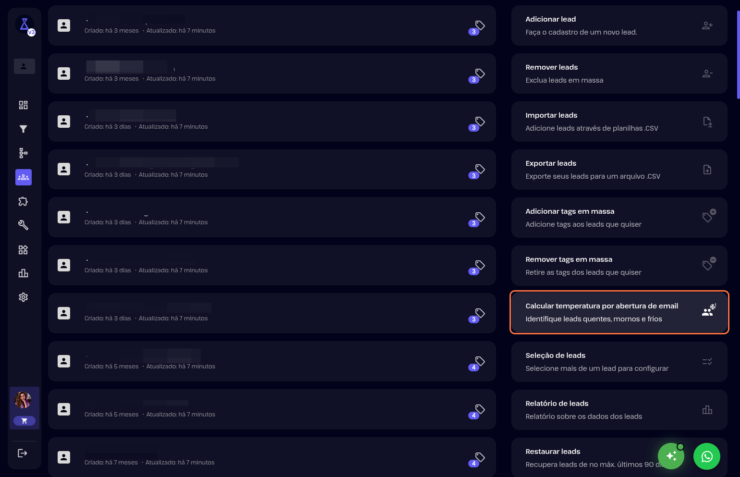Open the WhatsApp chat button
Screen dimensions: 740x477
pos(706,456)
